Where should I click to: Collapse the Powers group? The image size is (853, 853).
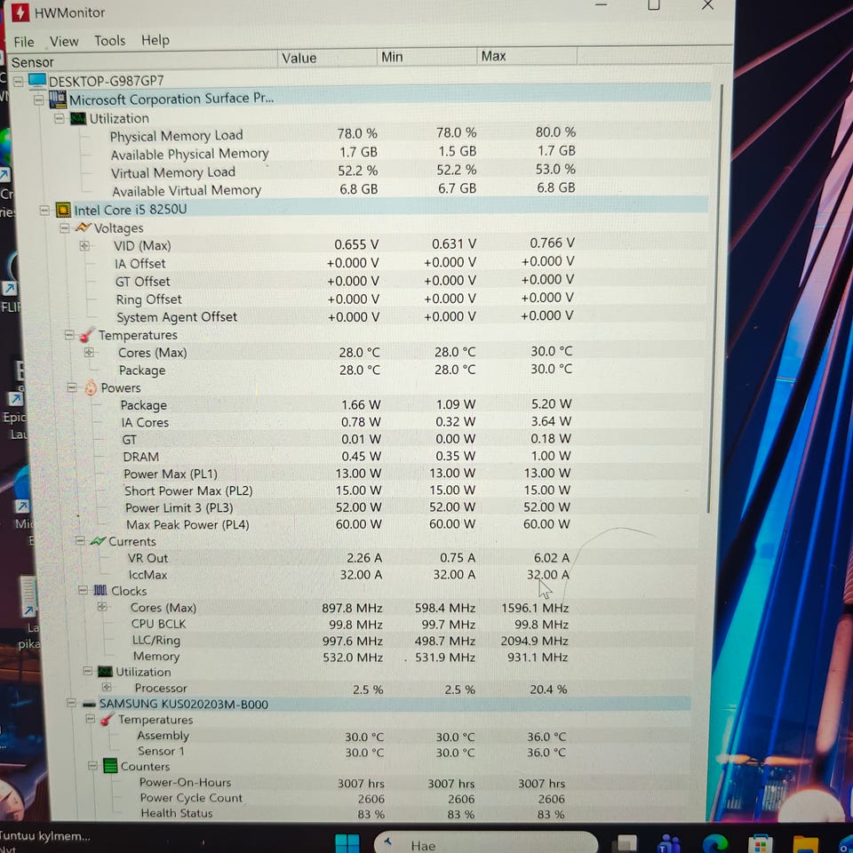pos(72,388)
